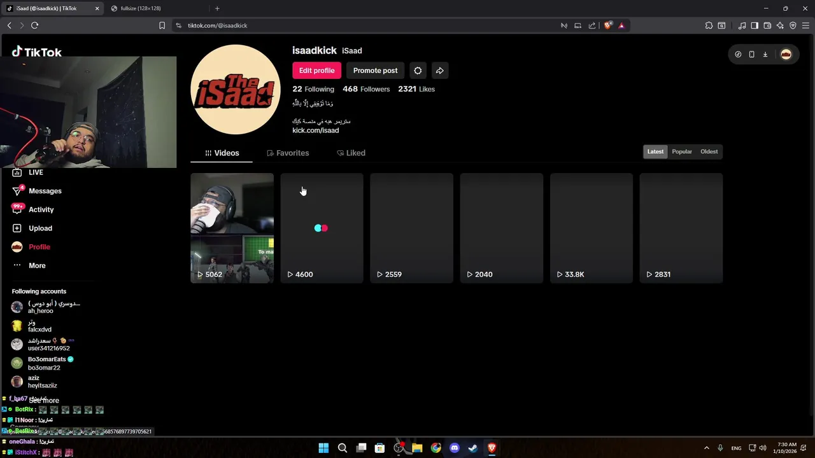Click Promote post button

click(375, 71)
